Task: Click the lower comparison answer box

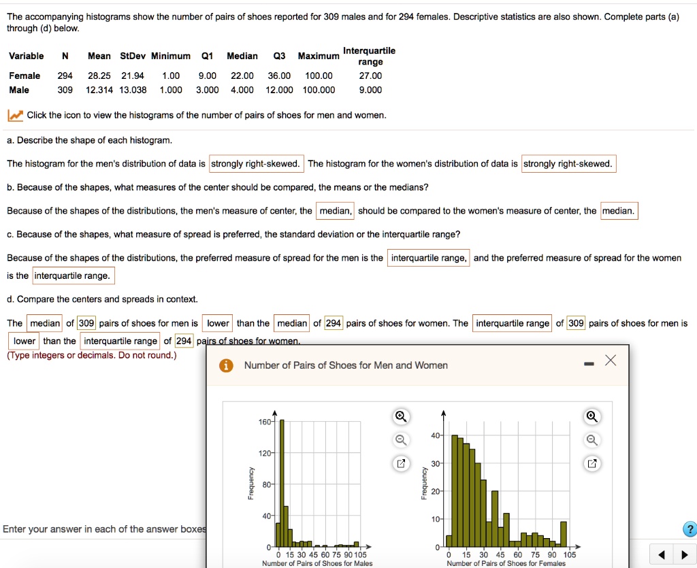Action: coord(217,322)
